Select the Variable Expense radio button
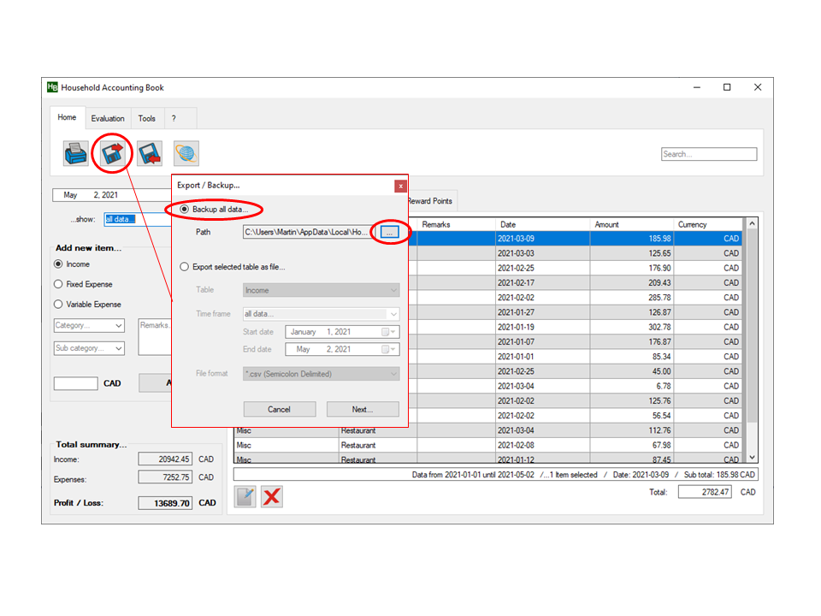 (58, 305)
